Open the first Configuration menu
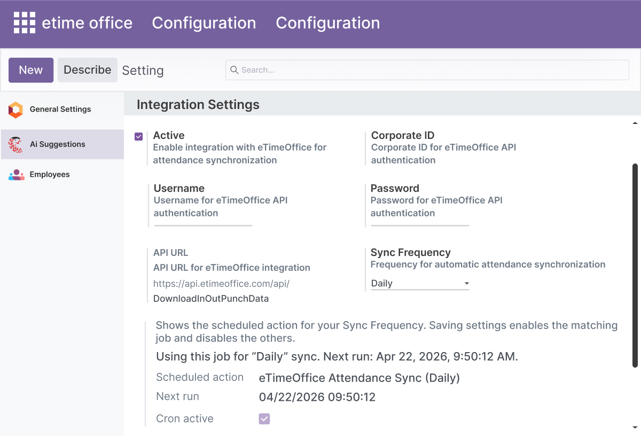641x436 pixels. [204, 23]
